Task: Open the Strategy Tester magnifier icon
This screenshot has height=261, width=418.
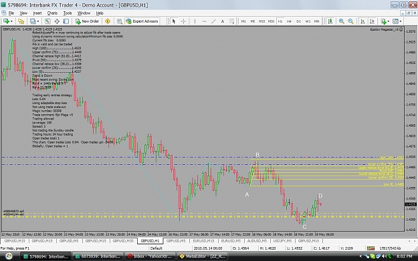Action: pos(119,21)
